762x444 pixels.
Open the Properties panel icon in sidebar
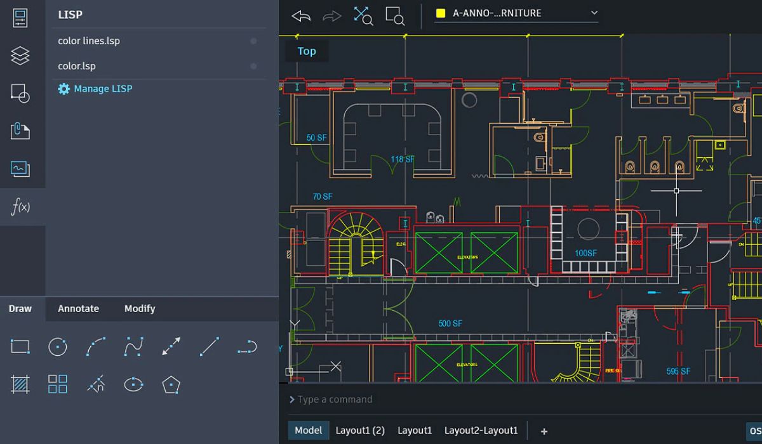tap(20, 18)
